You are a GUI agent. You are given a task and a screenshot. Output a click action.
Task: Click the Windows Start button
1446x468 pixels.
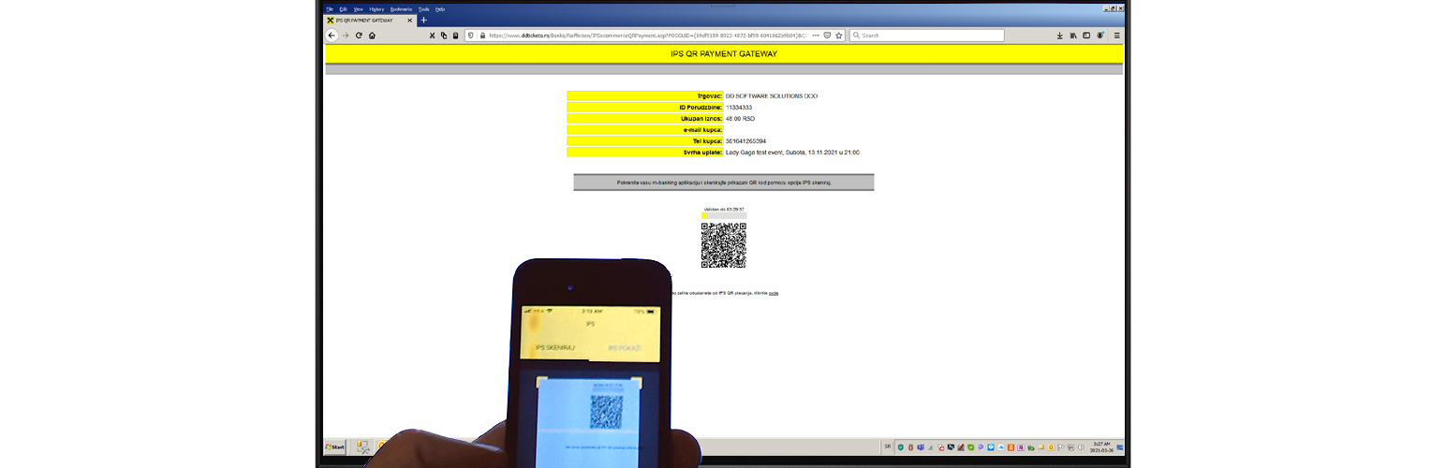334,447
